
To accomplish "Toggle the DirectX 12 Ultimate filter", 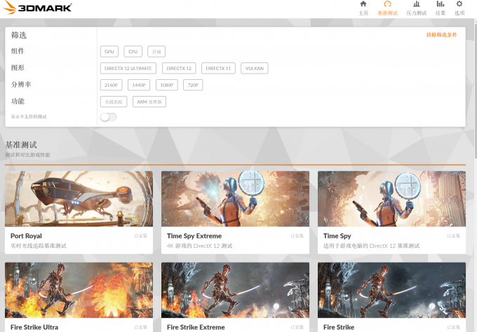I will click(128, 69).
